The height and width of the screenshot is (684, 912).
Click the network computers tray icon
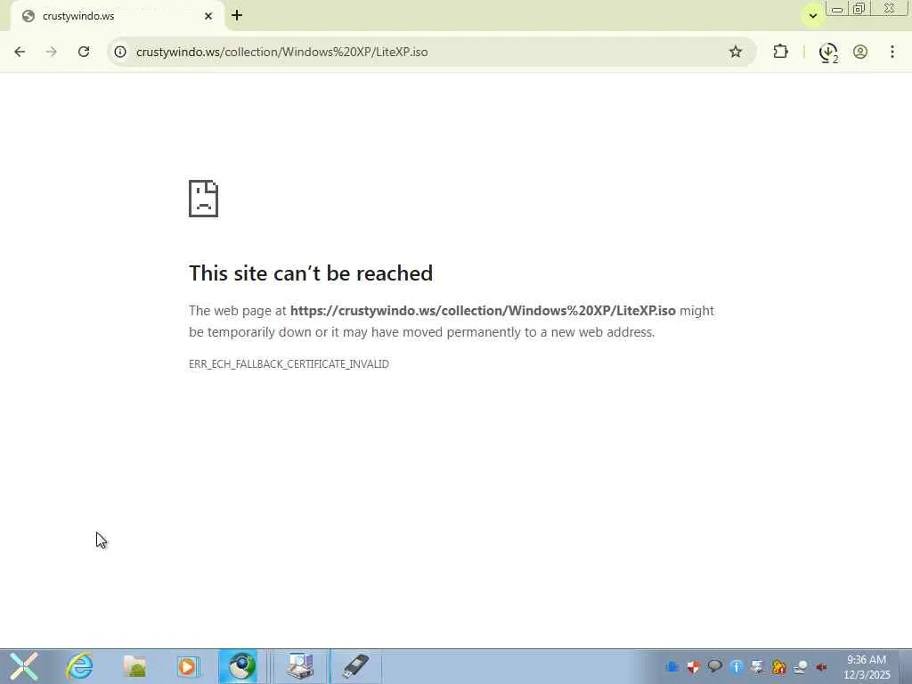coord(757,666)
